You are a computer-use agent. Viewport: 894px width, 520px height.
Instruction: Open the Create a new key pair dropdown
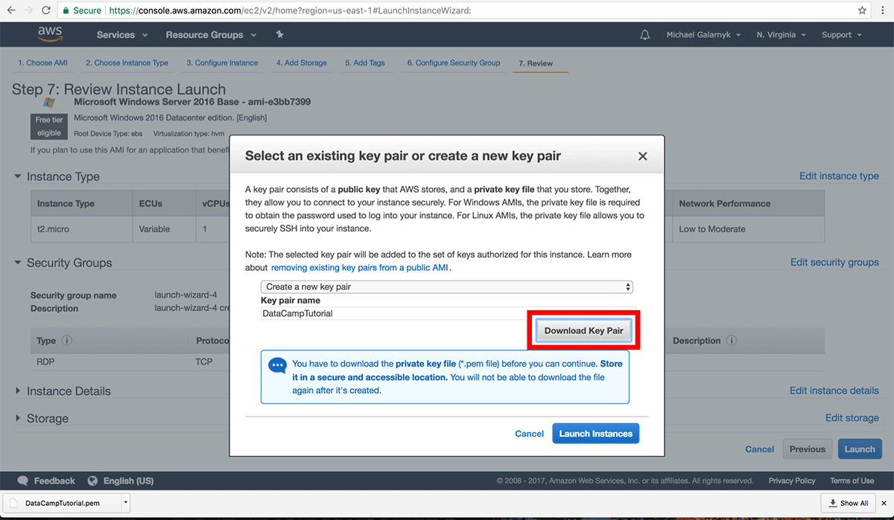pos(446,286)
